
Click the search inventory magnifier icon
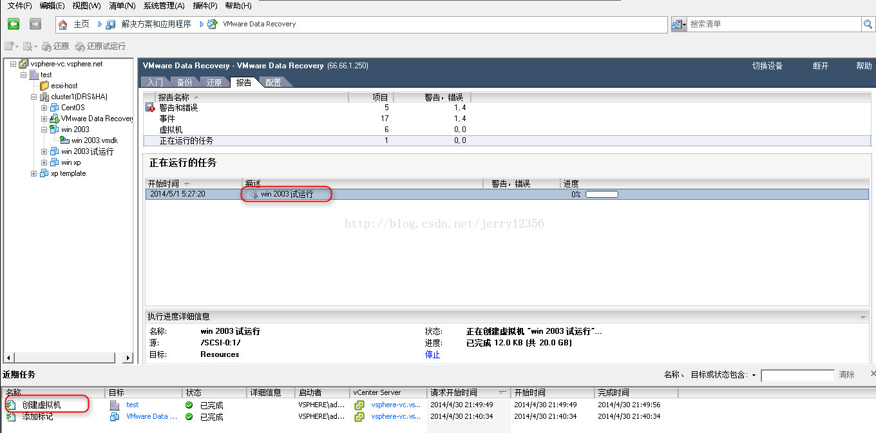(868, 24)
